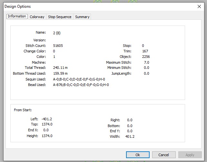Open the Summary tab

[82, 17]
